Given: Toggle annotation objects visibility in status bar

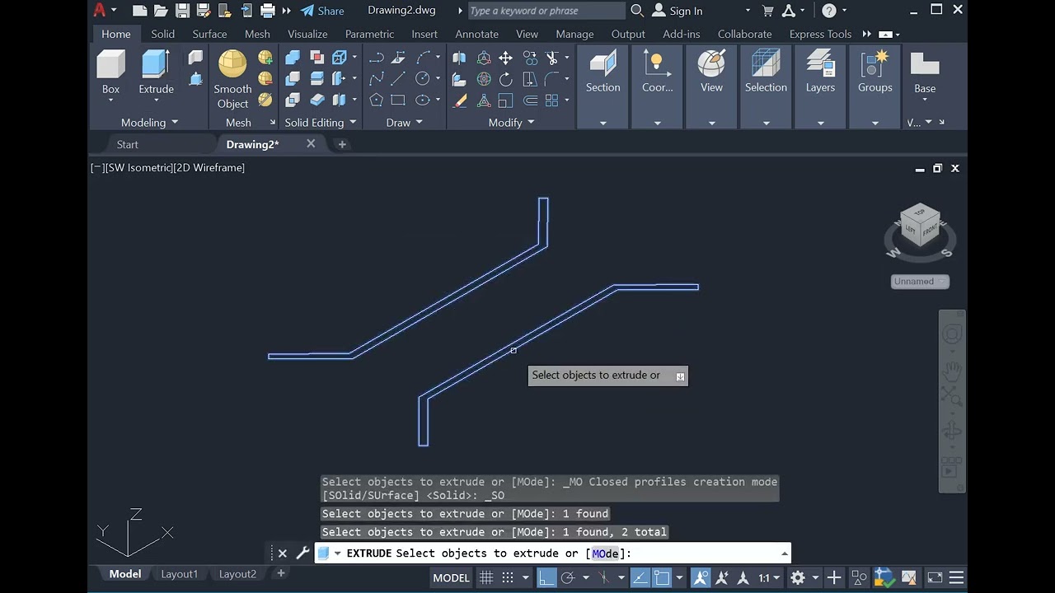Looking at the screenshot, I should [701, 577].
